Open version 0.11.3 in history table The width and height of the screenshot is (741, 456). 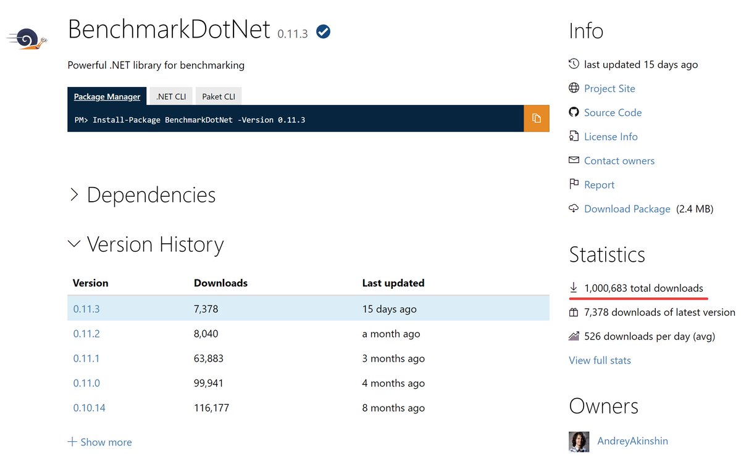(86, 309)
